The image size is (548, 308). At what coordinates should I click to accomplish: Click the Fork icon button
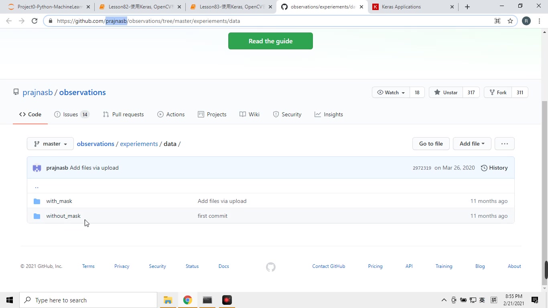point(491,92)
